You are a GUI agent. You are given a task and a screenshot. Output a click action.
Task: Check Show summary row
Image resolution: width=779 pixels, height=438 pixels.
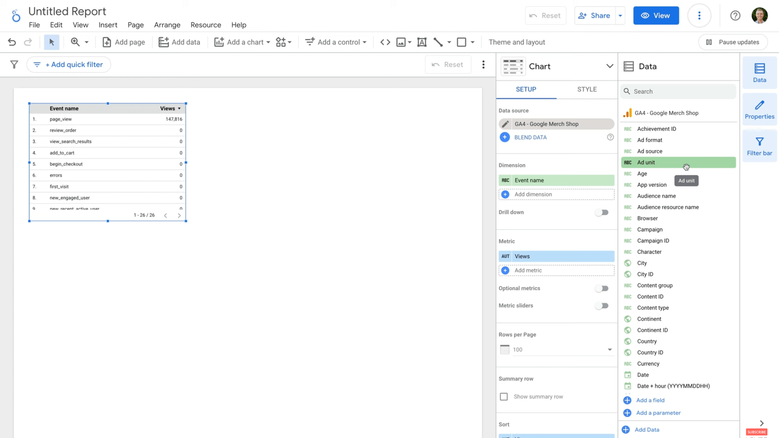click(504, 396)
